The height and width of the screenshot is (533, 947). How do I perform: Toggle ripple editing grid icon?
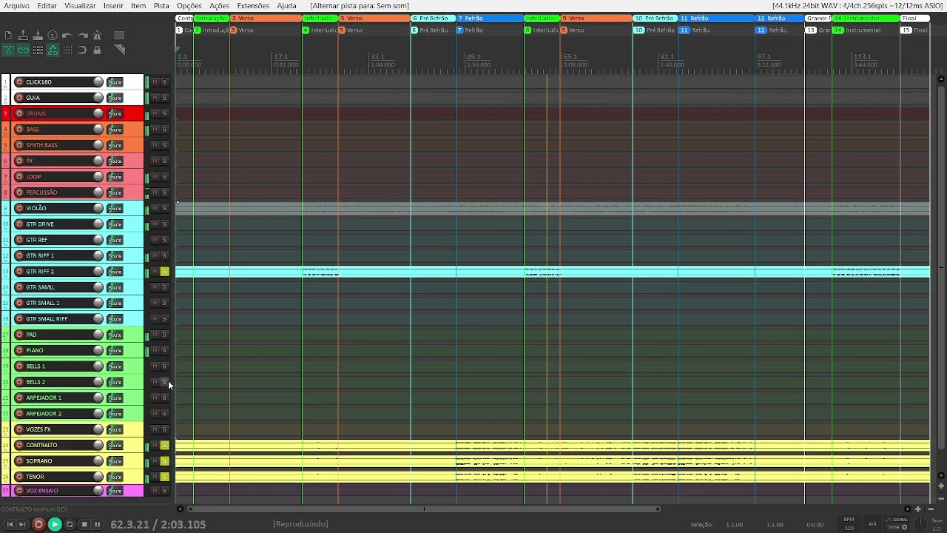click(x=38, y=50)
